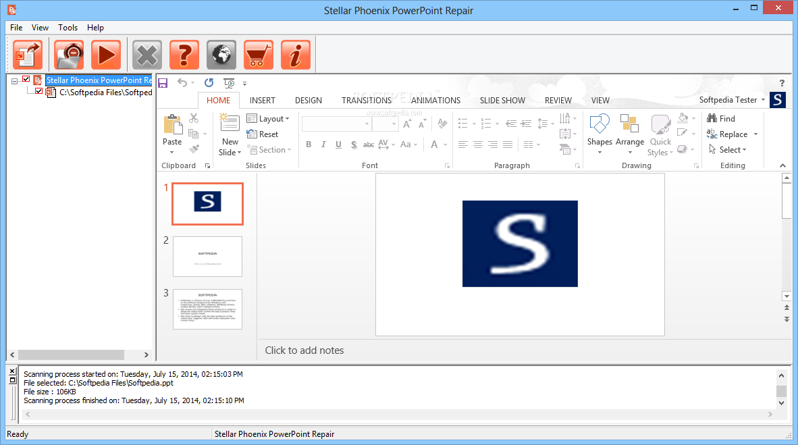Click the Select File toolbar icon
This screenshot has height=445, width=798.
pyautogui.click(x=27, y=55)
